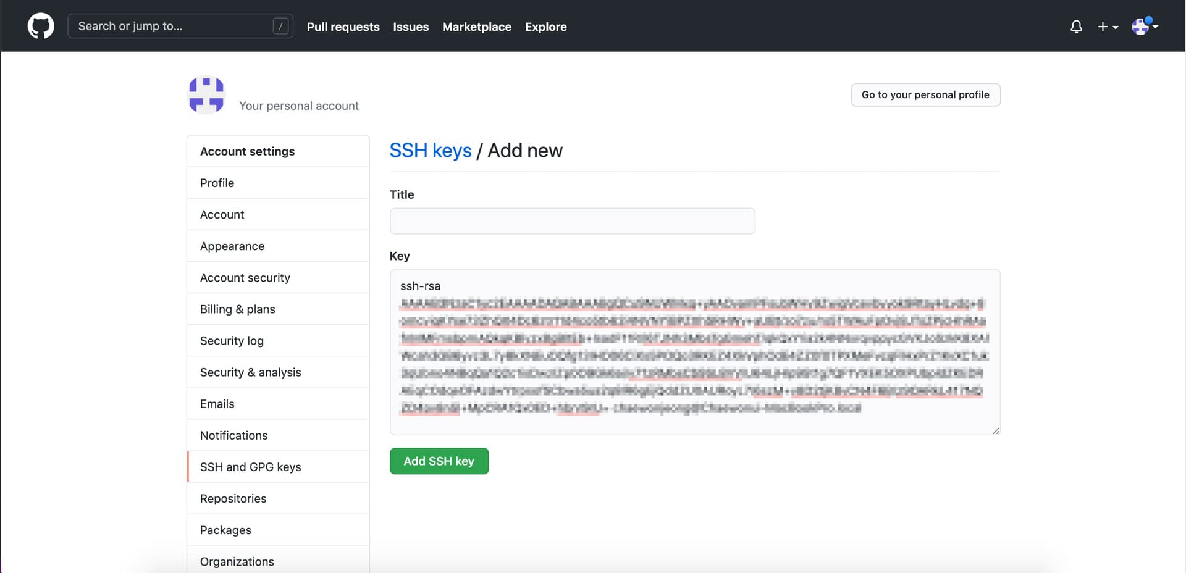1186x573 pixels.
Task: Click your account avatar next to personal account
Action: [x=206, y=94]
